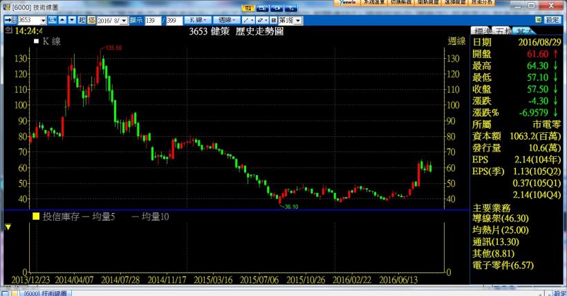Click the 2014/07/28 date axis label
Screen dimensions: 567x296
[x=120, y=279]
